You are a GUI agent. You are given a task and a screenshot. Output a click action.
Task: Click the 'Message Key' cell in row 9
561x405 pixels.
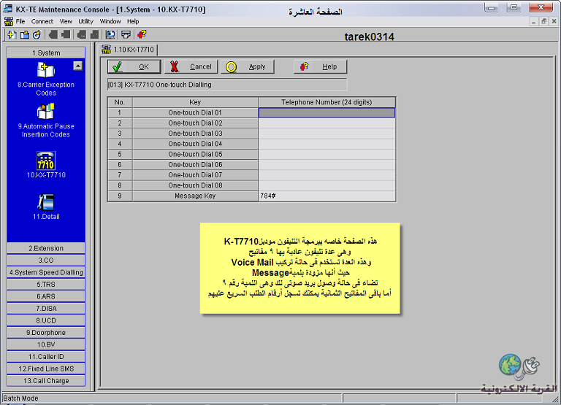point(195,196)
